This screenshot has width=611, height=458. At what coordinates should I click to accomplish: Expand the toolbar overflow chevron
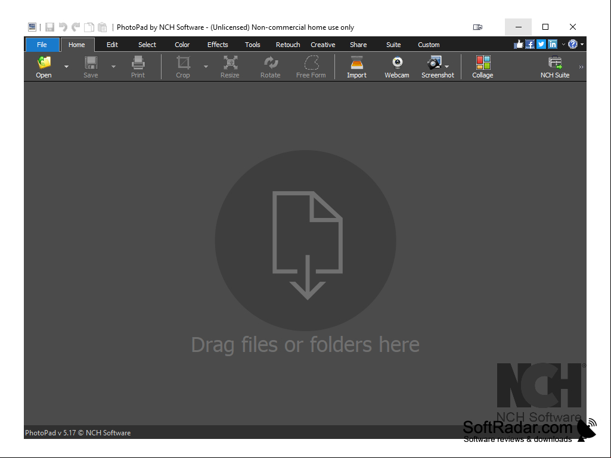coord(581,67)
